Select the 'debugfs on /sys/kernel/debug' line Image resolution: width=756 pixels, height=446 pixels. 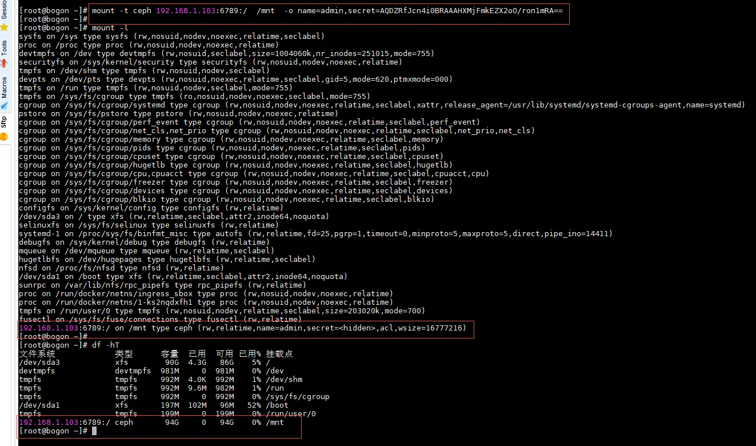click(x=144, y=242)
